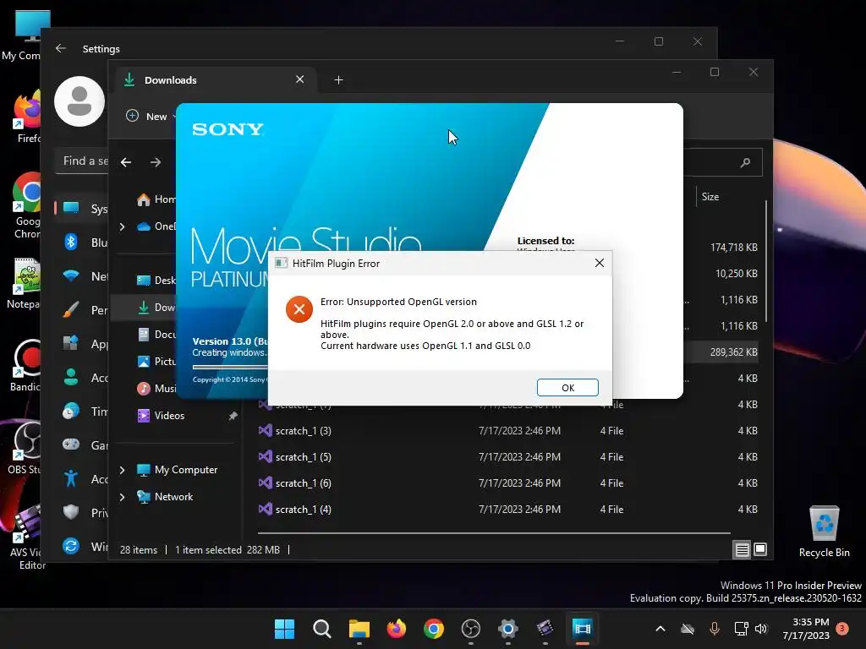Viewport: 866px width, 649px height.
Task: Click the red error icon in the dialog
Action: pyautogui.click(x=299, y=309)
